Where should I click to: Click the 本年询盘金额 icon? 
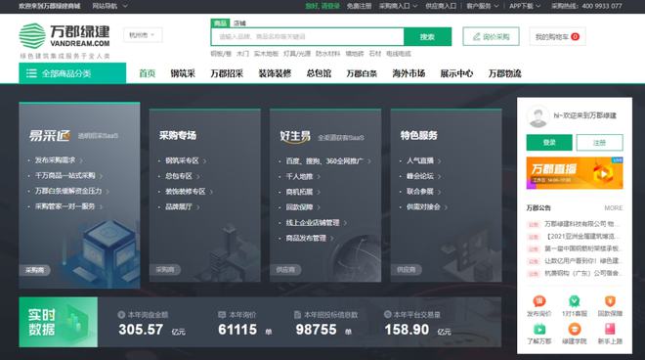tap(121, 315)
